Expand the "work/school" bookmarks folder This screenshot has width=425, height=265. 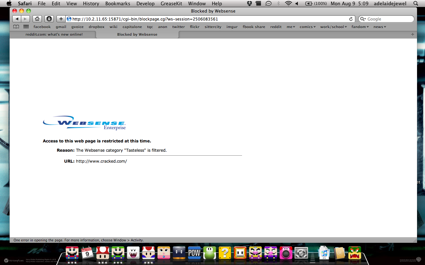pyautogui.click(x=333, y=27)
